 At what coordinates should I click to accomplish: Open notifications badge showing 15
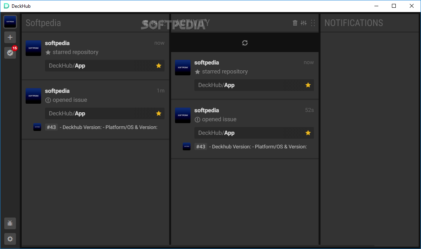click(10, 53)
